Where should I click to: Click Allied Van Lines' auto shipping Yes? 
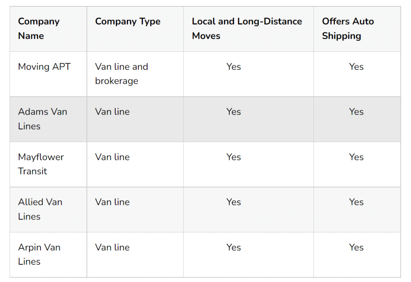coord(356,202)
